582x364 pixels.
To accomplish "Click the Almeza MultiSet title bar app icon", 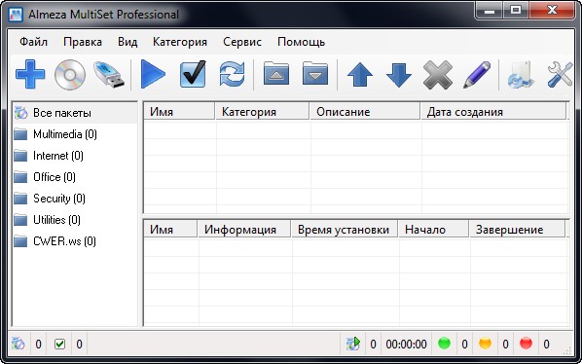I will pos(16,15).
